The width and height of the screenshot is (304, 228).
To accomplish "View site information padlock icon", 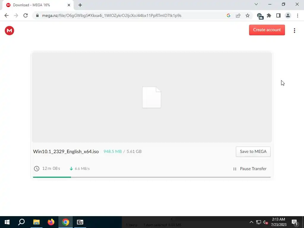I will coord(37,15).
